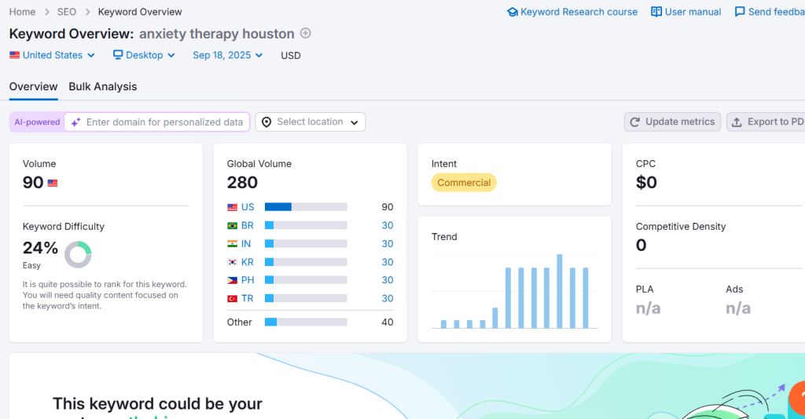Image resolution: width=805 pixels, height=419 pixels.
Task: Click the User manual book icon
Action: (656, 12)
